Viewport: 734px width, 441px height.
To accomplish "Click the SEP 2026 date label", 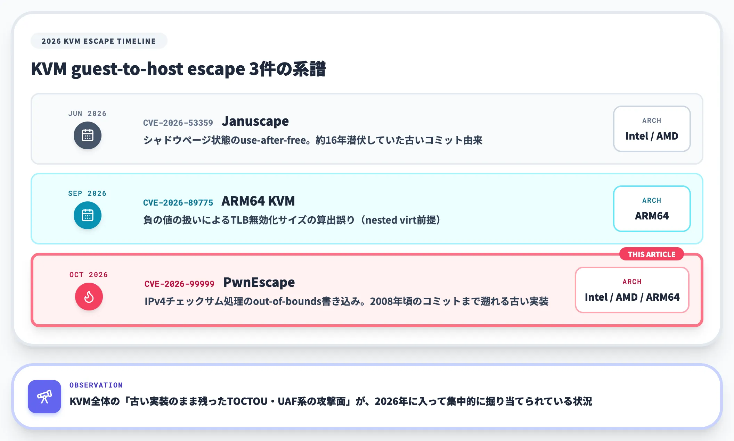I will (88, 193).
